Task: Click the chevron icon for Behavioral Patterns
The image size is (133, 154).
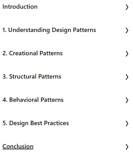Action: pyautogui.click(x=127, y=100)
